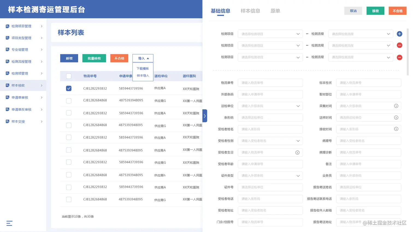Remove the second 检测项目 row with its minus icon
The image size is (413, 232).
tap(399, 45)
